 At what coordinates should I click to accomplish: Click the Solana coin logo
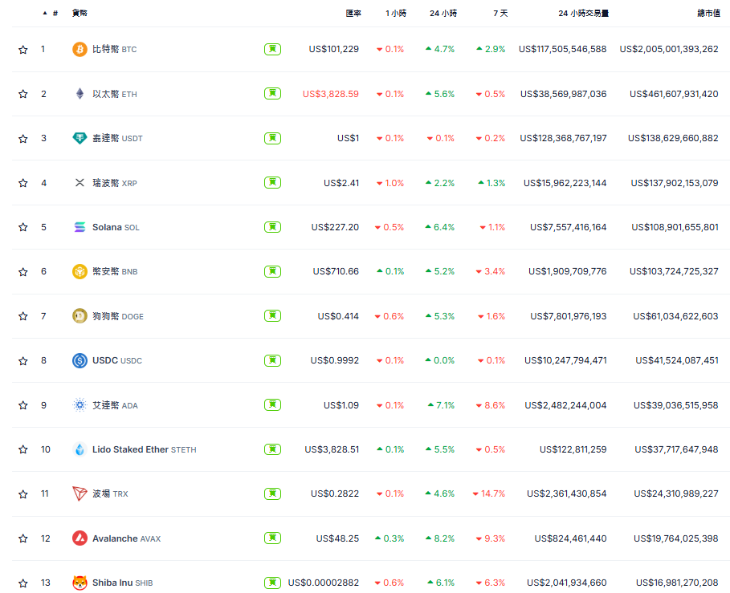pos(80,227)
